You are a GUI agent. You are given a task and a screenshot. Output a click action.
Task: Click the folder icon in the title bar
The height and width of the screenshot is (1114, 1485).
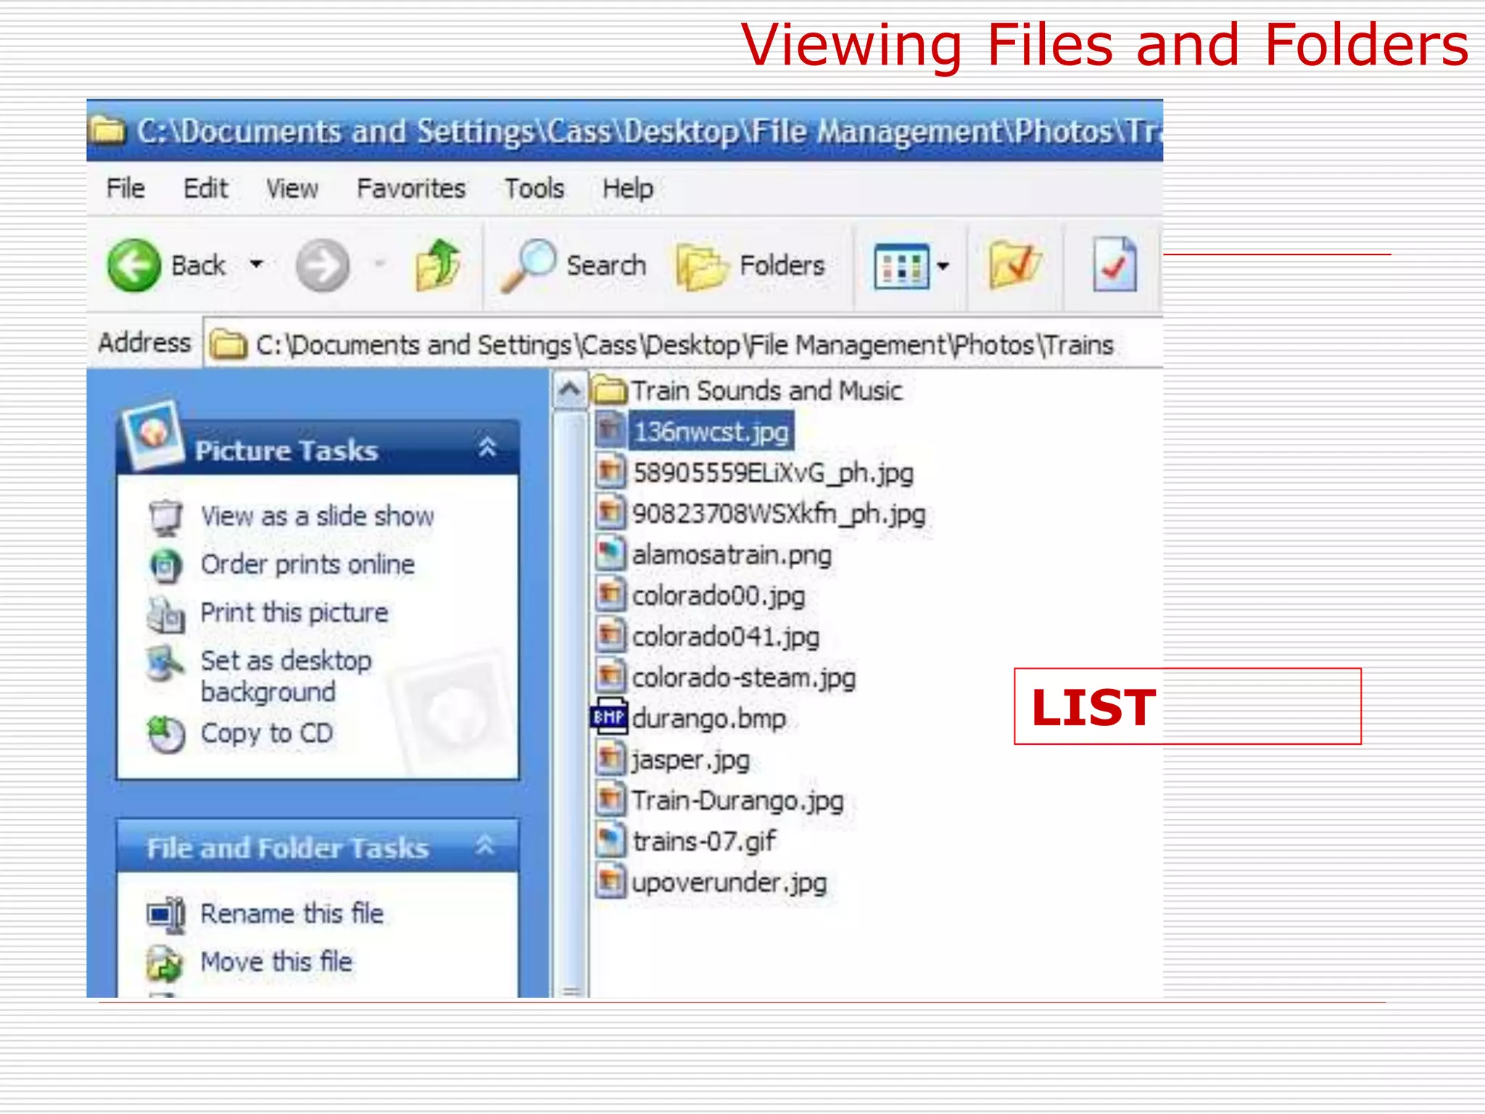107,131
